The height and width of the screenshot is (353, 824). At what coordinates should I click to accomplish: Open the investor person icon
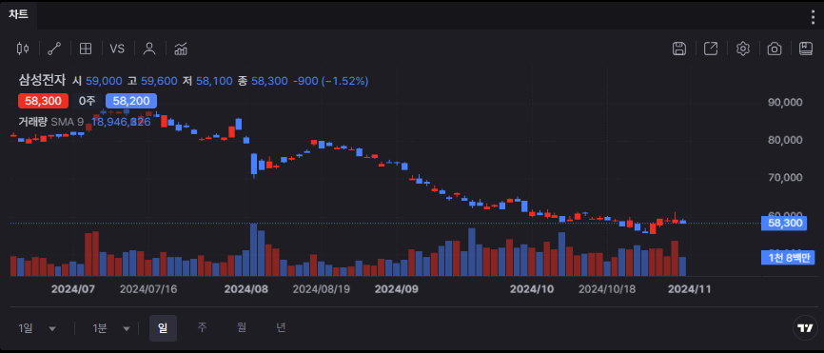(x=149, y=49)
